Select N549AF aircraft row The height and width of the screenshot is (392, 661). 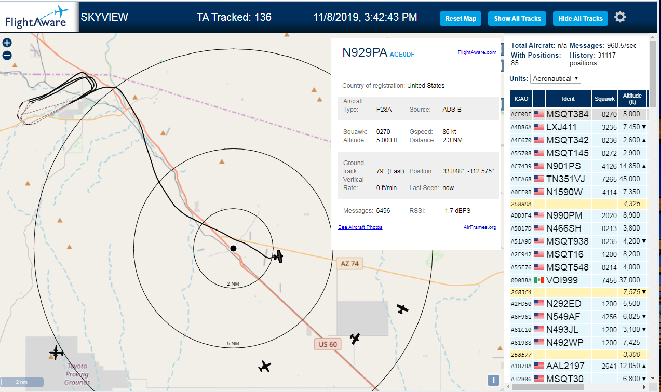tap(578, 317)
